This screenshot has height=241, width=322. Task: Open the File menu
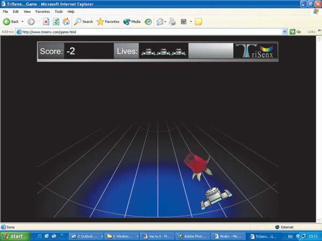pos(6,11)
